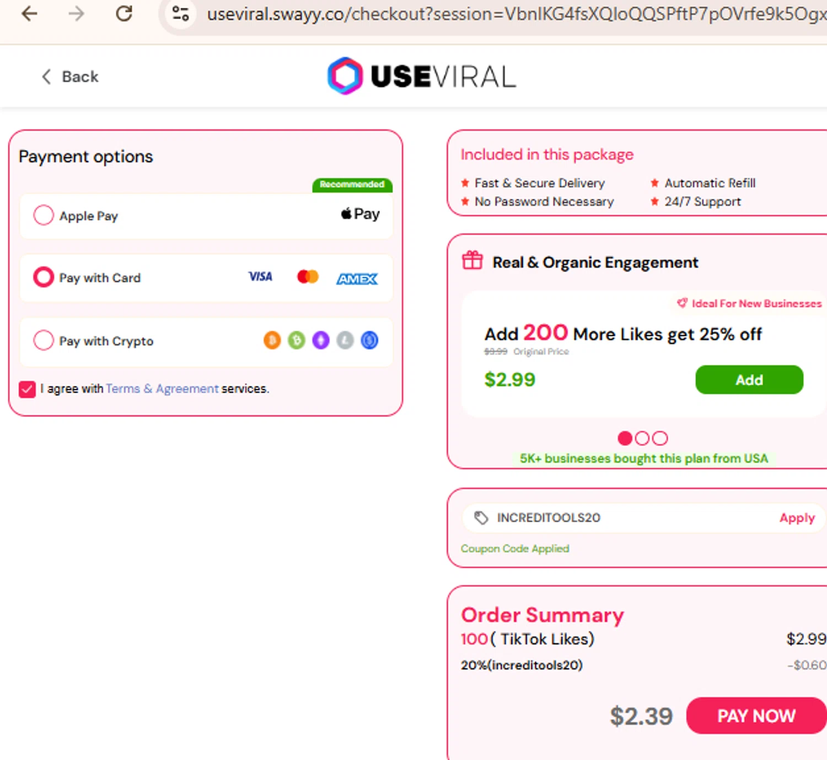Screen dimensions: 827x760
Task: Click the 100 (TikTok Likes) line item
Action: 528,639
